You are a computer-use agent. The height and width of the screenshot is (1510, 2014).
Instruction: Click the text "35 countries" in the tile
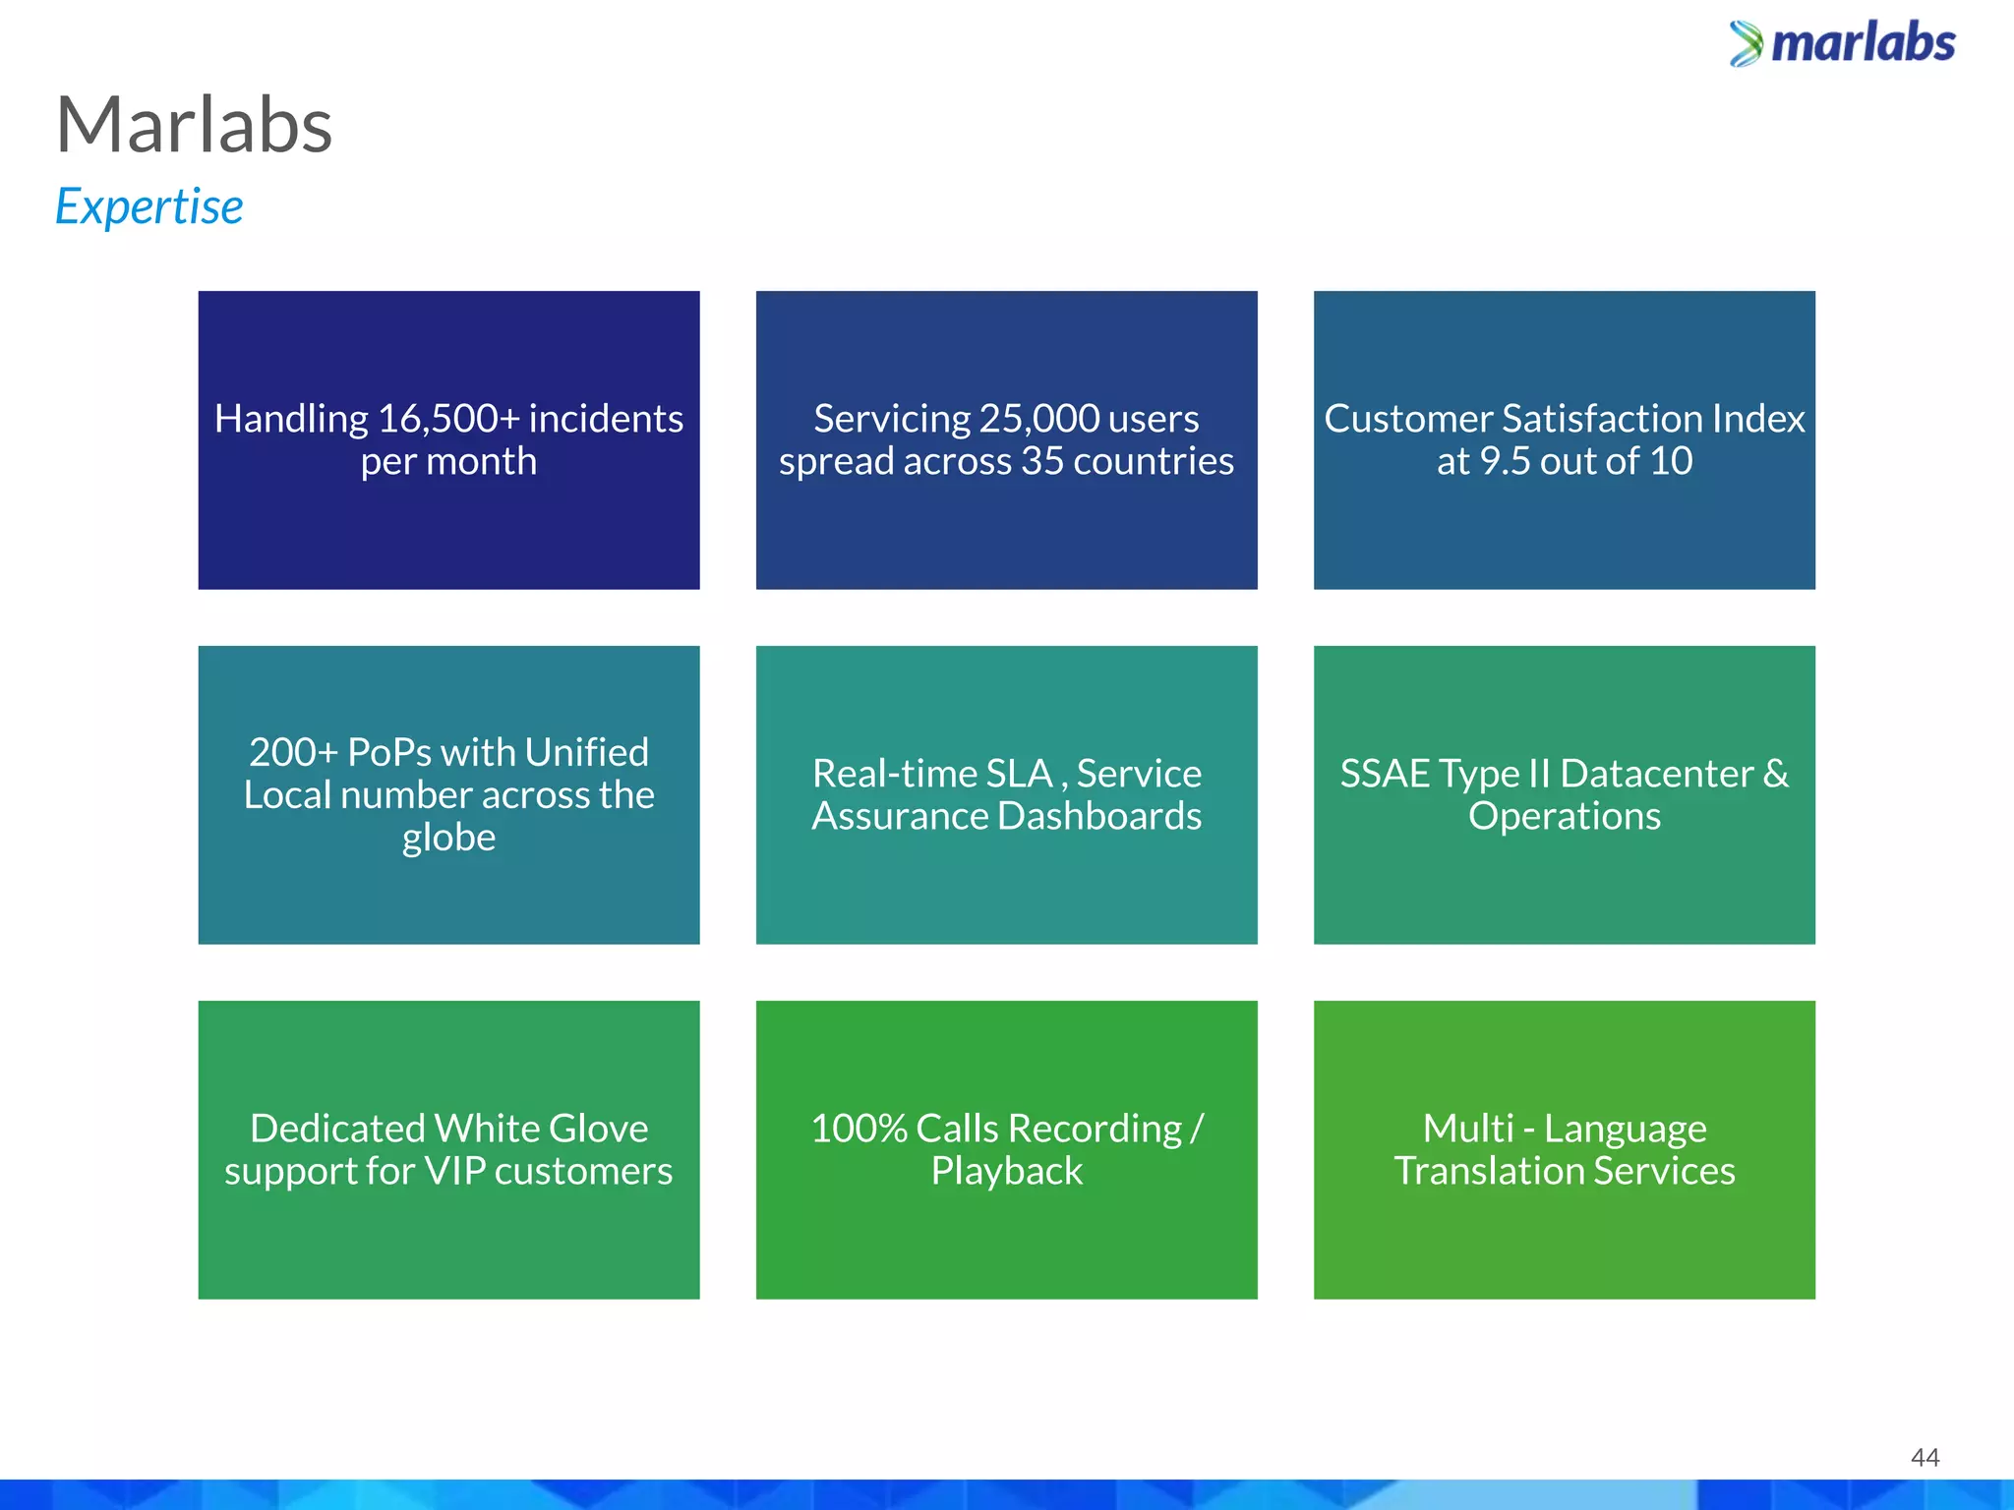[x=1127, y=461]
